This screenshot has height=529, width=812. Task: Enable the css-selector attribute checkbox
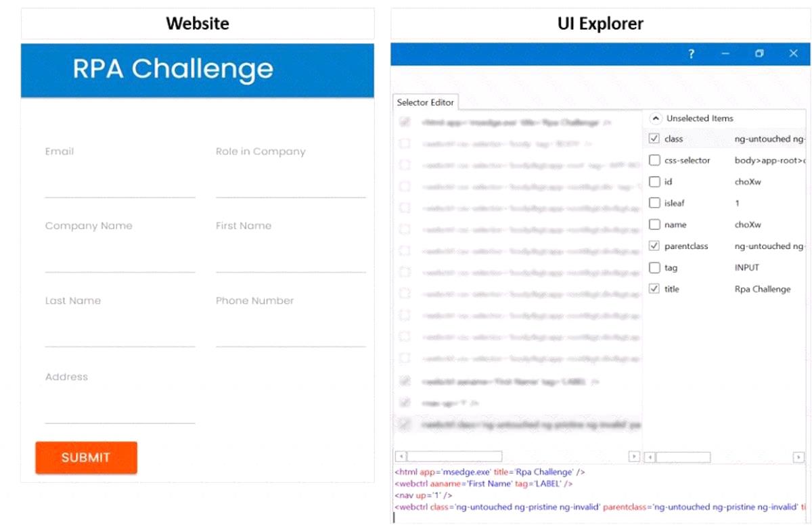coord(654,160)
